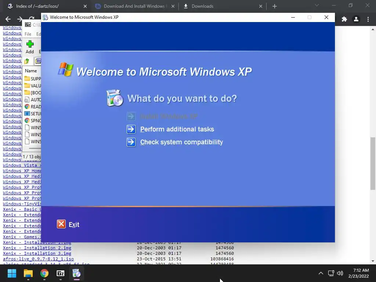Click the greyed-out Install Windows XP arrow icon
This screenshot has width=376, height=282.
click(131, 116)
